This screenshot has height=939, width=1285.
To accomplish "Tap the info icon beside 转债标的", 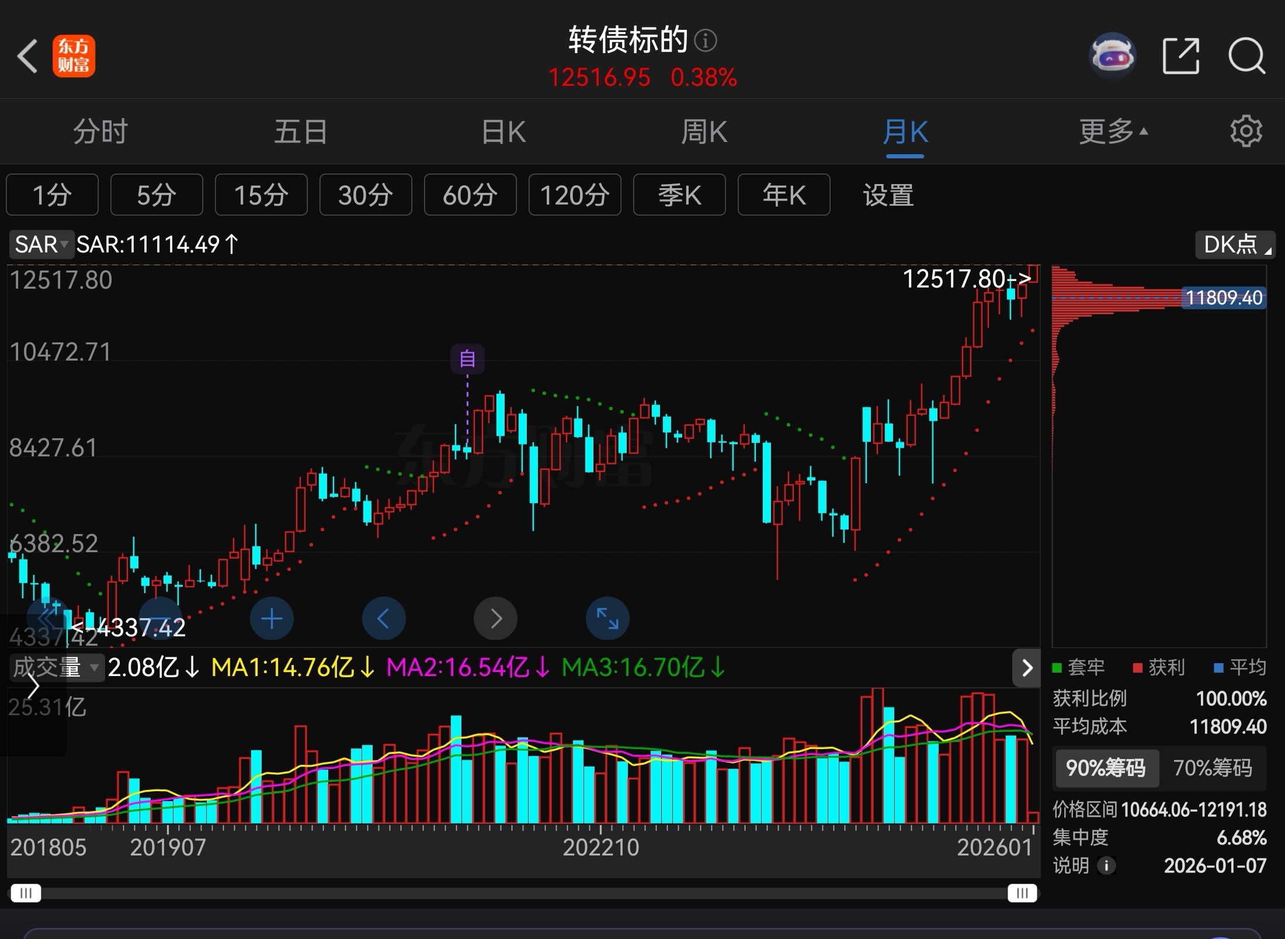I will pos(706,41).
